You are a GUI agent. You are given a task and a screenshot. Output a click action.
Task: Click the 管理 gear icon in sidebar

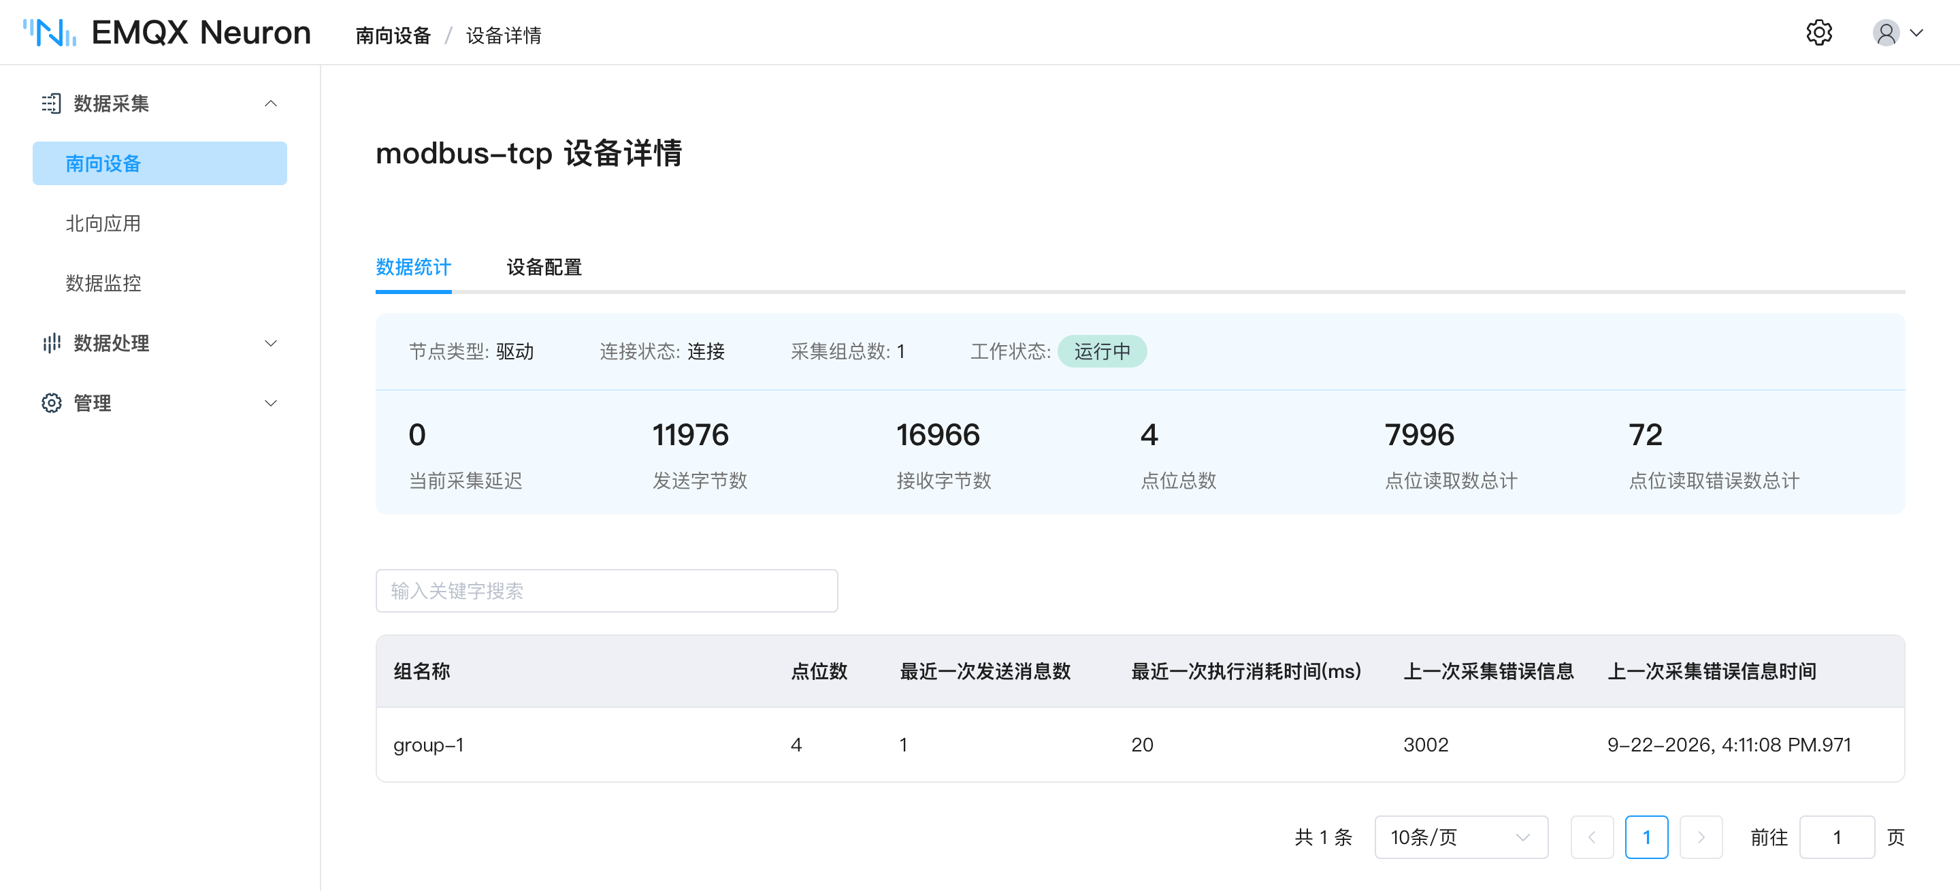(x=51, y=403)
